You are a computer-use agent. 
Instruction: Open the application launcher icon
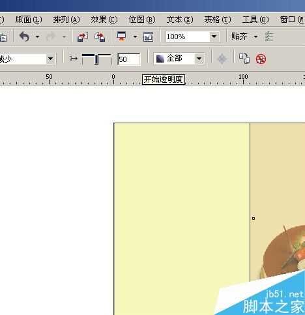[x=122, y=37]
